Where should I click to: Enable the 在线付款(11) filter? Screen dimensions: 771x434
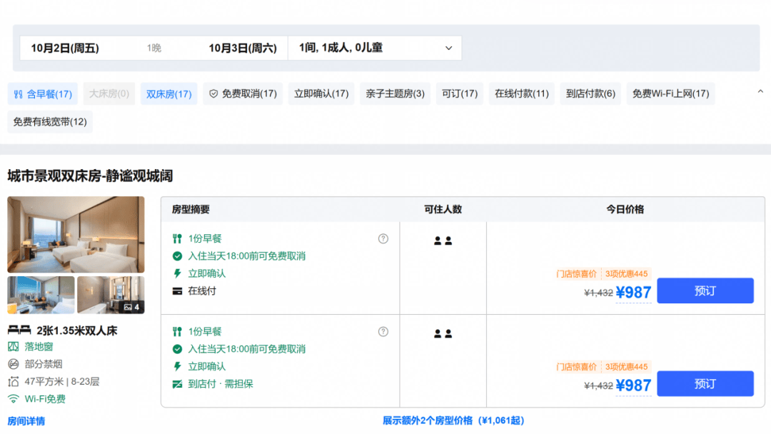pyautogui.click(x=521, y=94)
